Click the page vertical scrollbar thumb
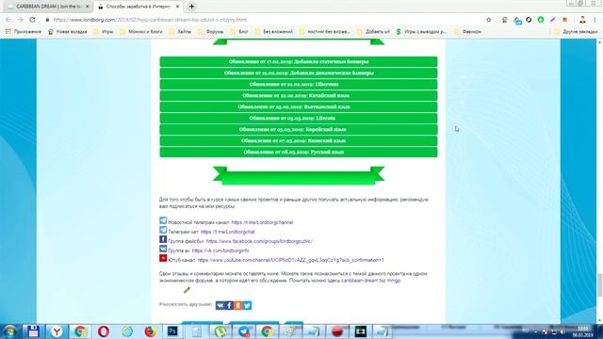Image resolution: width=603 pixels, height=339 pixels. click(x=600, y=284)
